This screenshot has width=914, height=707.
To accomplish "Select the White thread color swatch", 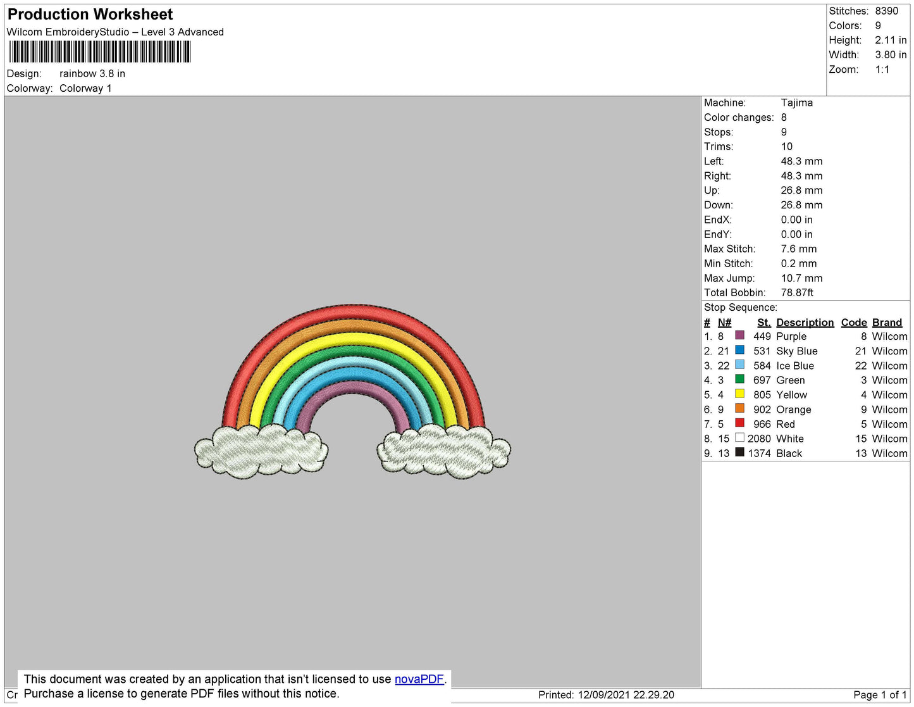I will [x=739, y=437].
